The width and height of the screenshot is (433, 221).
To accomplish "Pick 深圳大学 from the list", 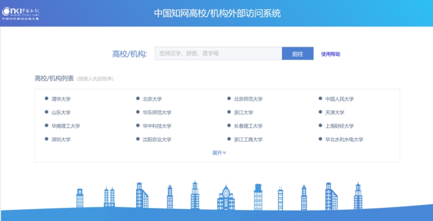I will tap(61, 139).
